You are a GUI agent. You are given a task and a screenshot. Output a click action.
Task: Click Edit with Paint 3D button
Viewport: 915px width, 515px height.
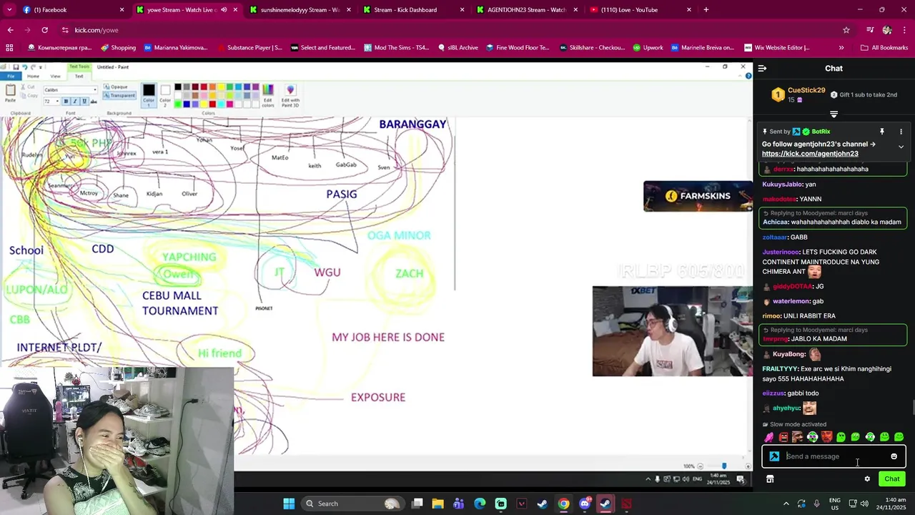coord(290,94)
